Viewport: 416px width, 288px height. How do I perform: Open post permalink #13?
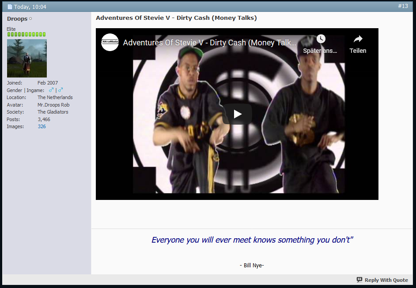[x=403, y=6]
